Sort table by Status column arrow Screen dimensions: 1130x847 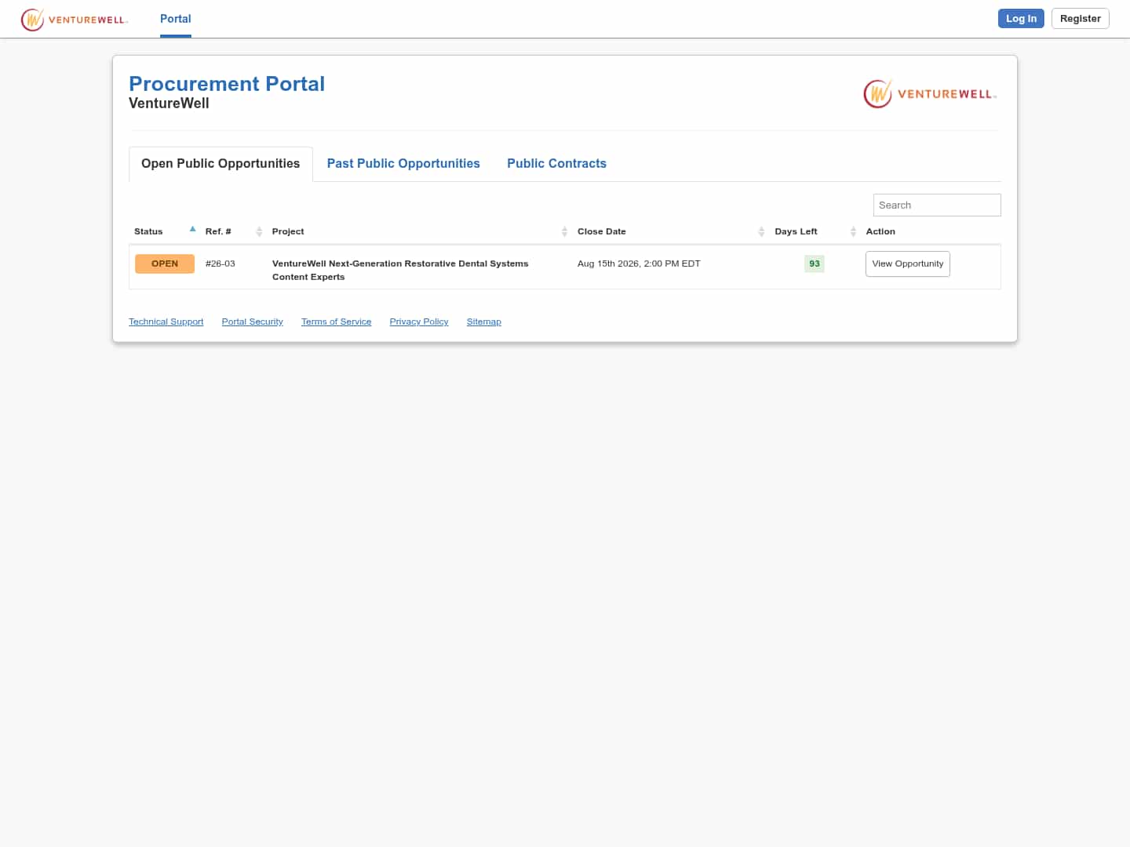pyautogui.click(x=192, y=230)
